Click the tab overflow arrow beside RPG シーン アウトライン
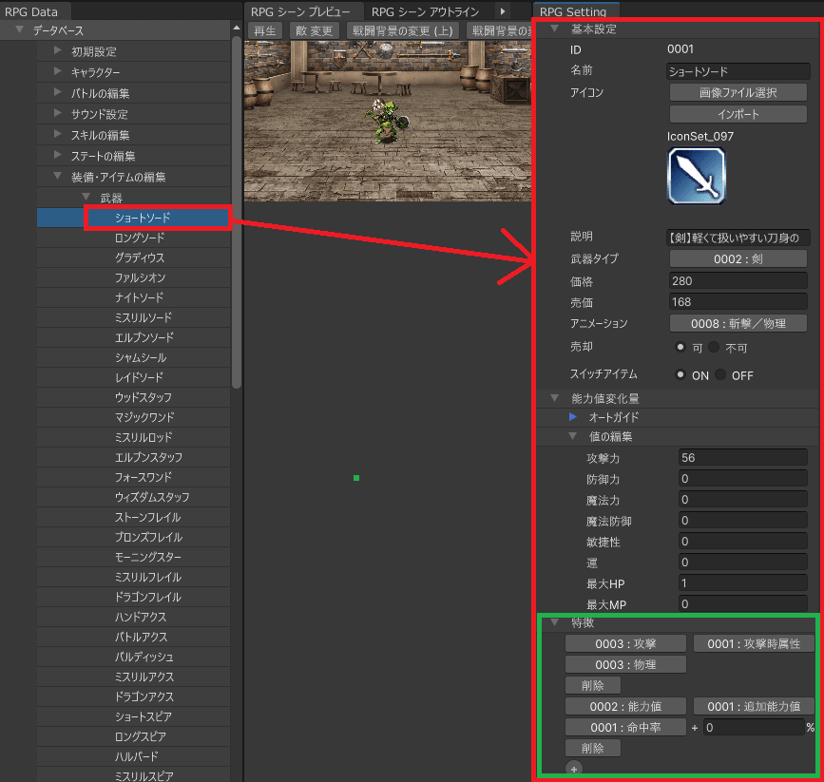This screenshot has width=824, height=782. [x=504, y=11]
